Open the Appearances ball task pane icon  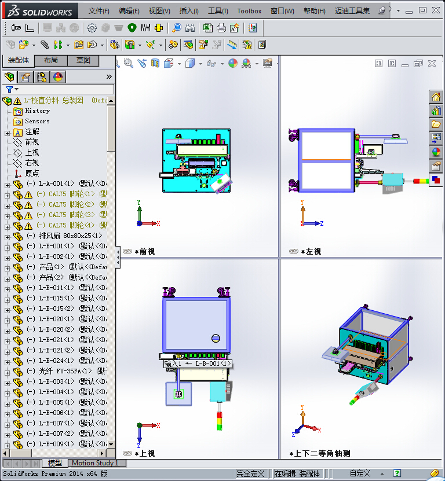pyautogui.click(x=436, y=152)
